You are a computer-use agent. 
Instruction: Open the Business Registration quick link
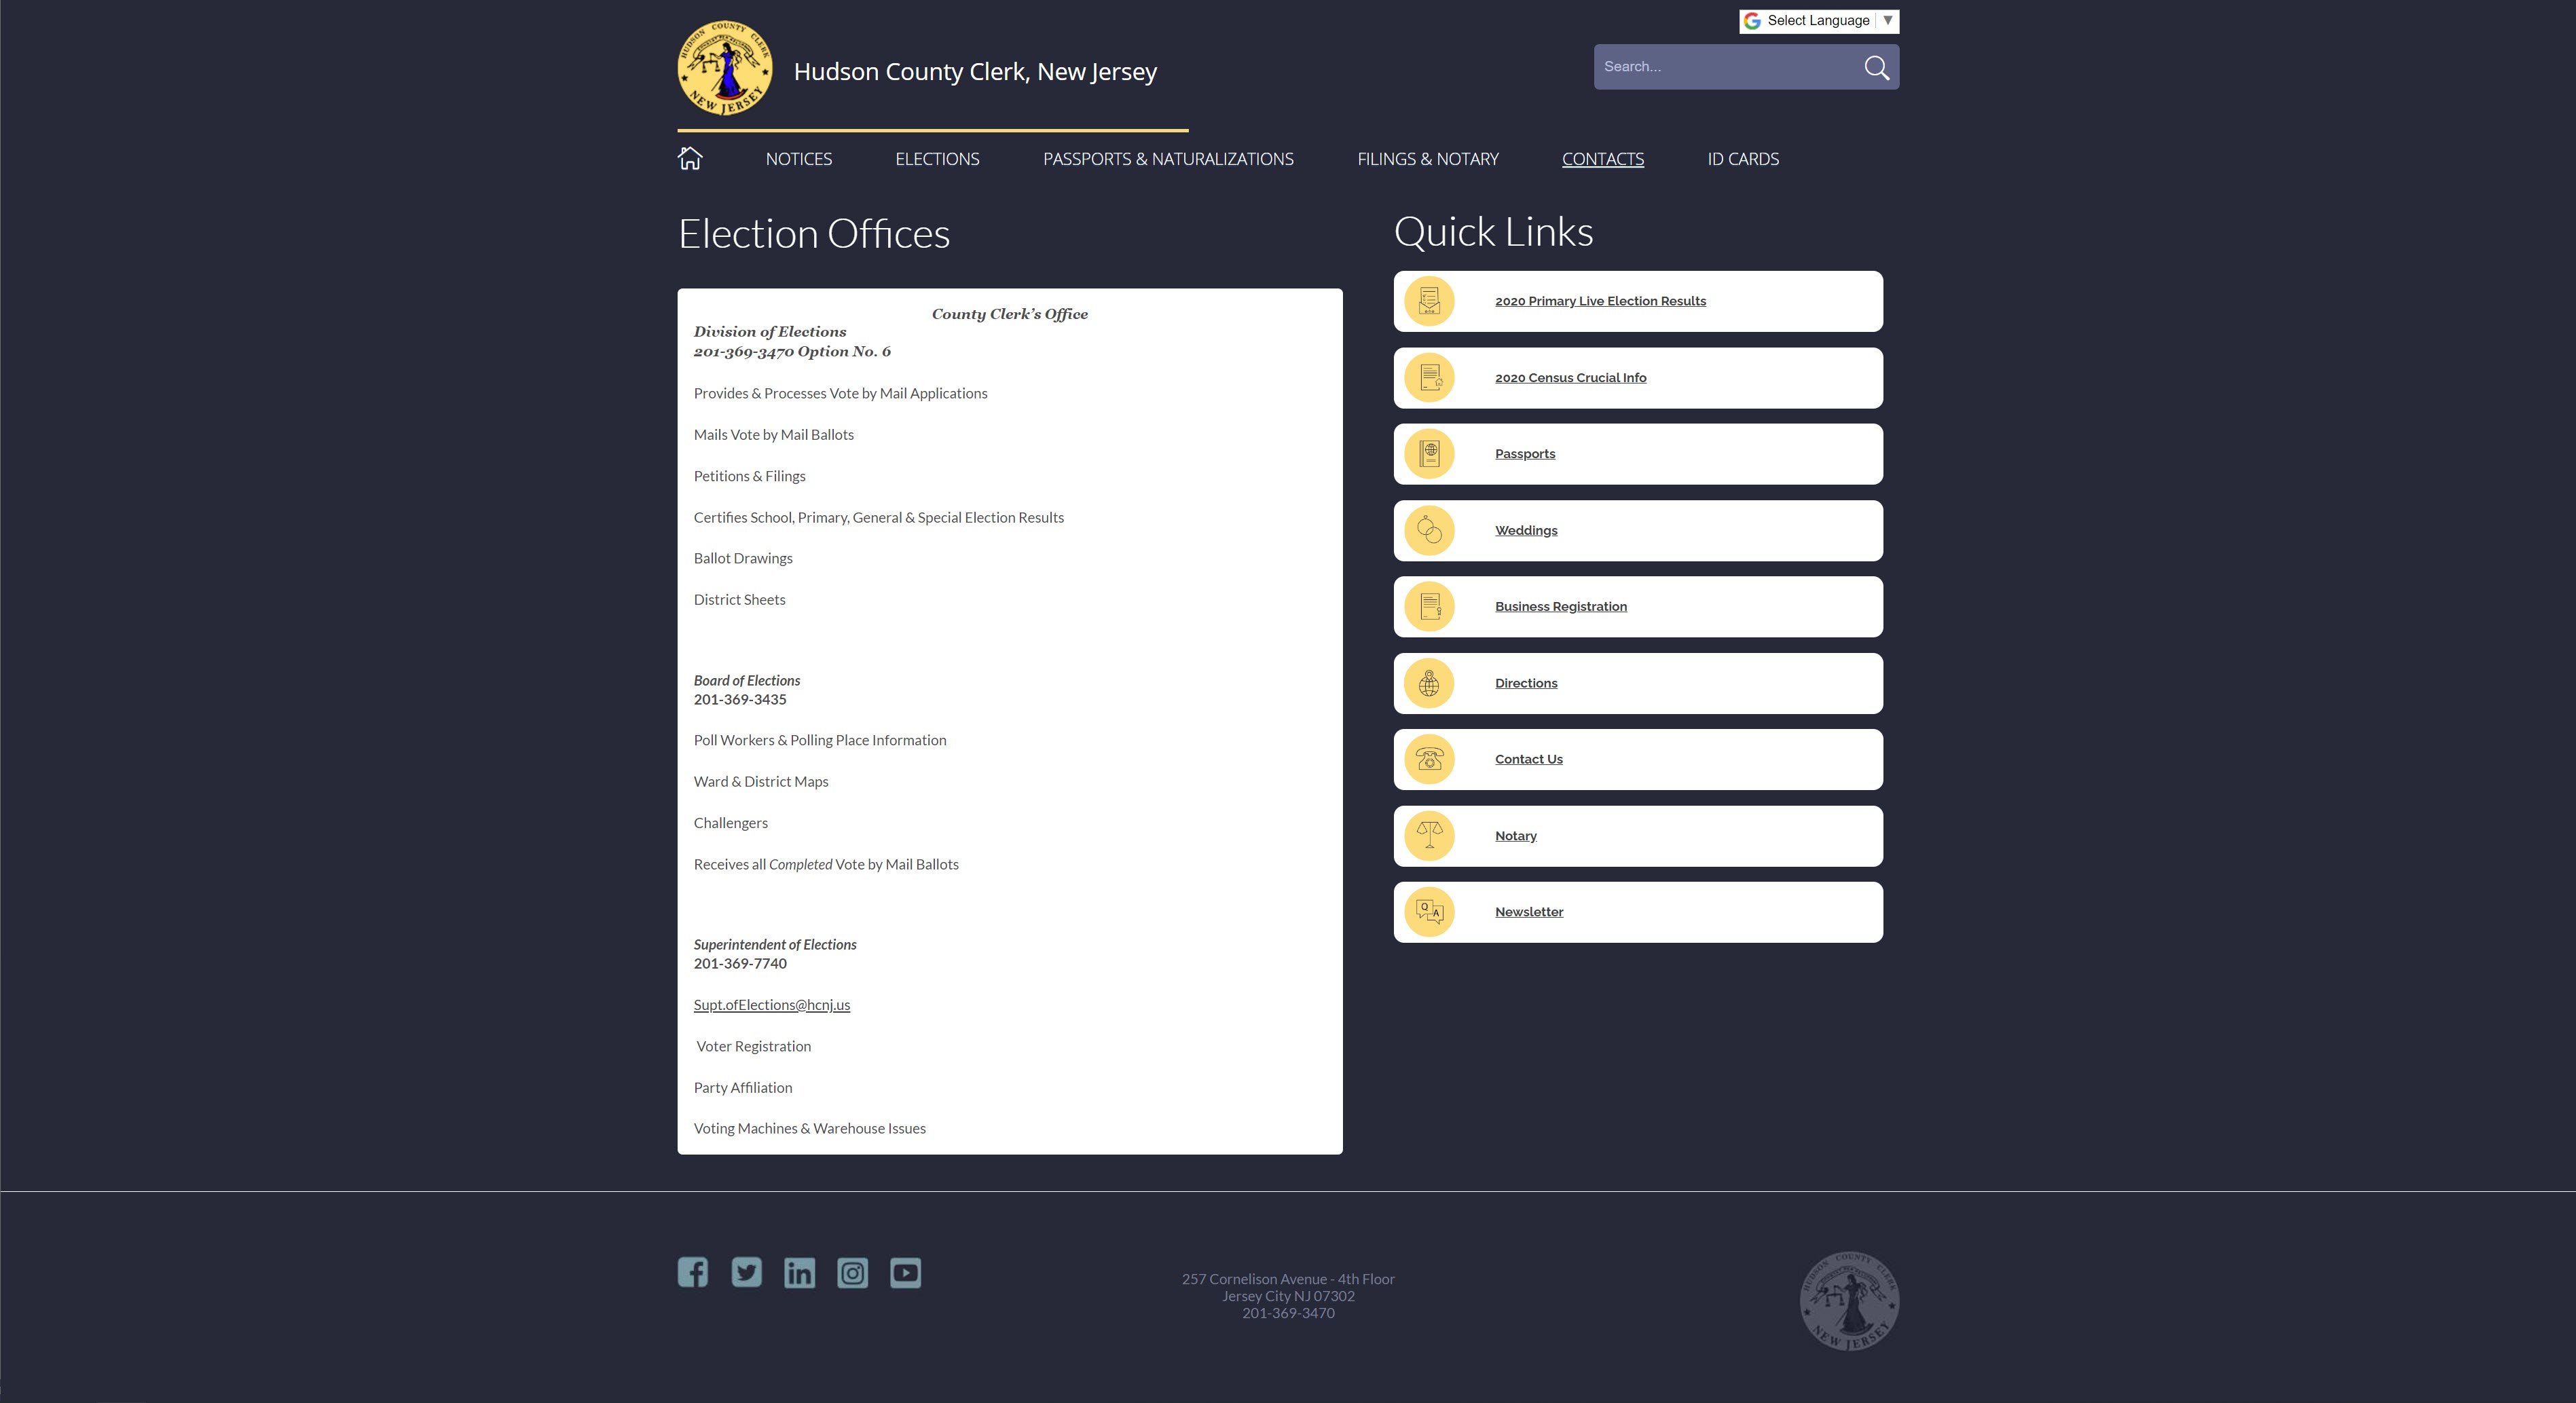click(x=1560, y=607)
